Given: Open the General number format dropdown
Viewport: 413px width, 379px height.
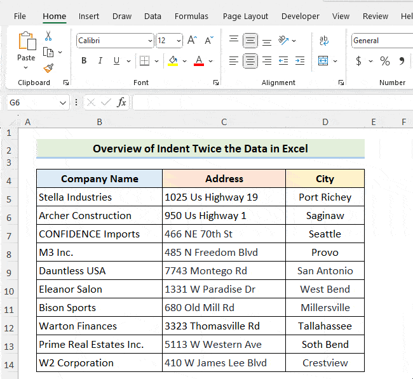Looking at the screenshot, I should tap(382, 41).
